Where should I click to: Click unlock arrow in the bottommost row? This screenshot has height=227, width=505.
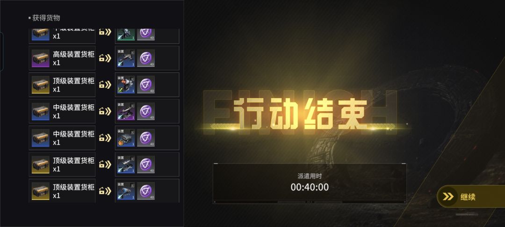105,191
